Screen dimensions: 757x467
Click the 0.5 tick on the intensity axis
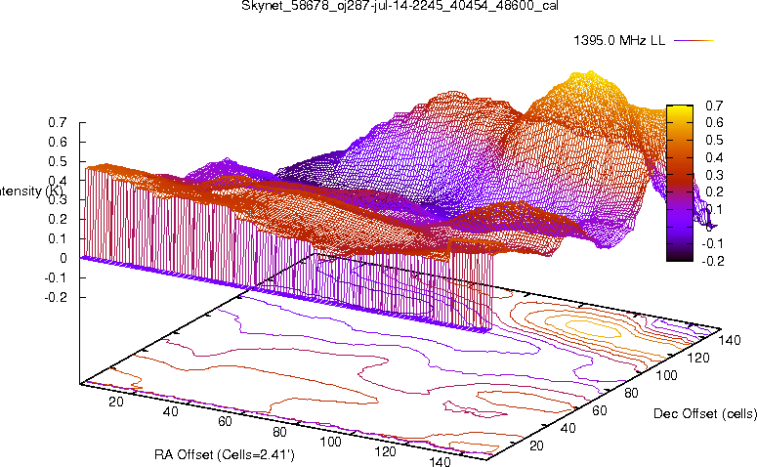(x=57, y=161)
